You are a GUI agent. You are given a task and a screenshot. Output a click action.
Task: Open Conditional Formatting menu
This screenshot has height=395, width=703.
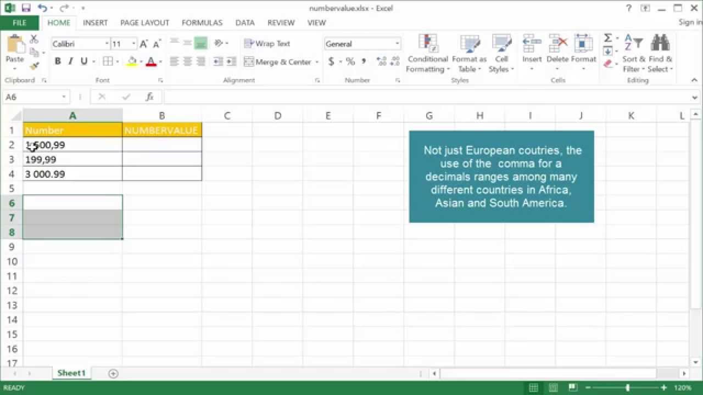[428, 53]
